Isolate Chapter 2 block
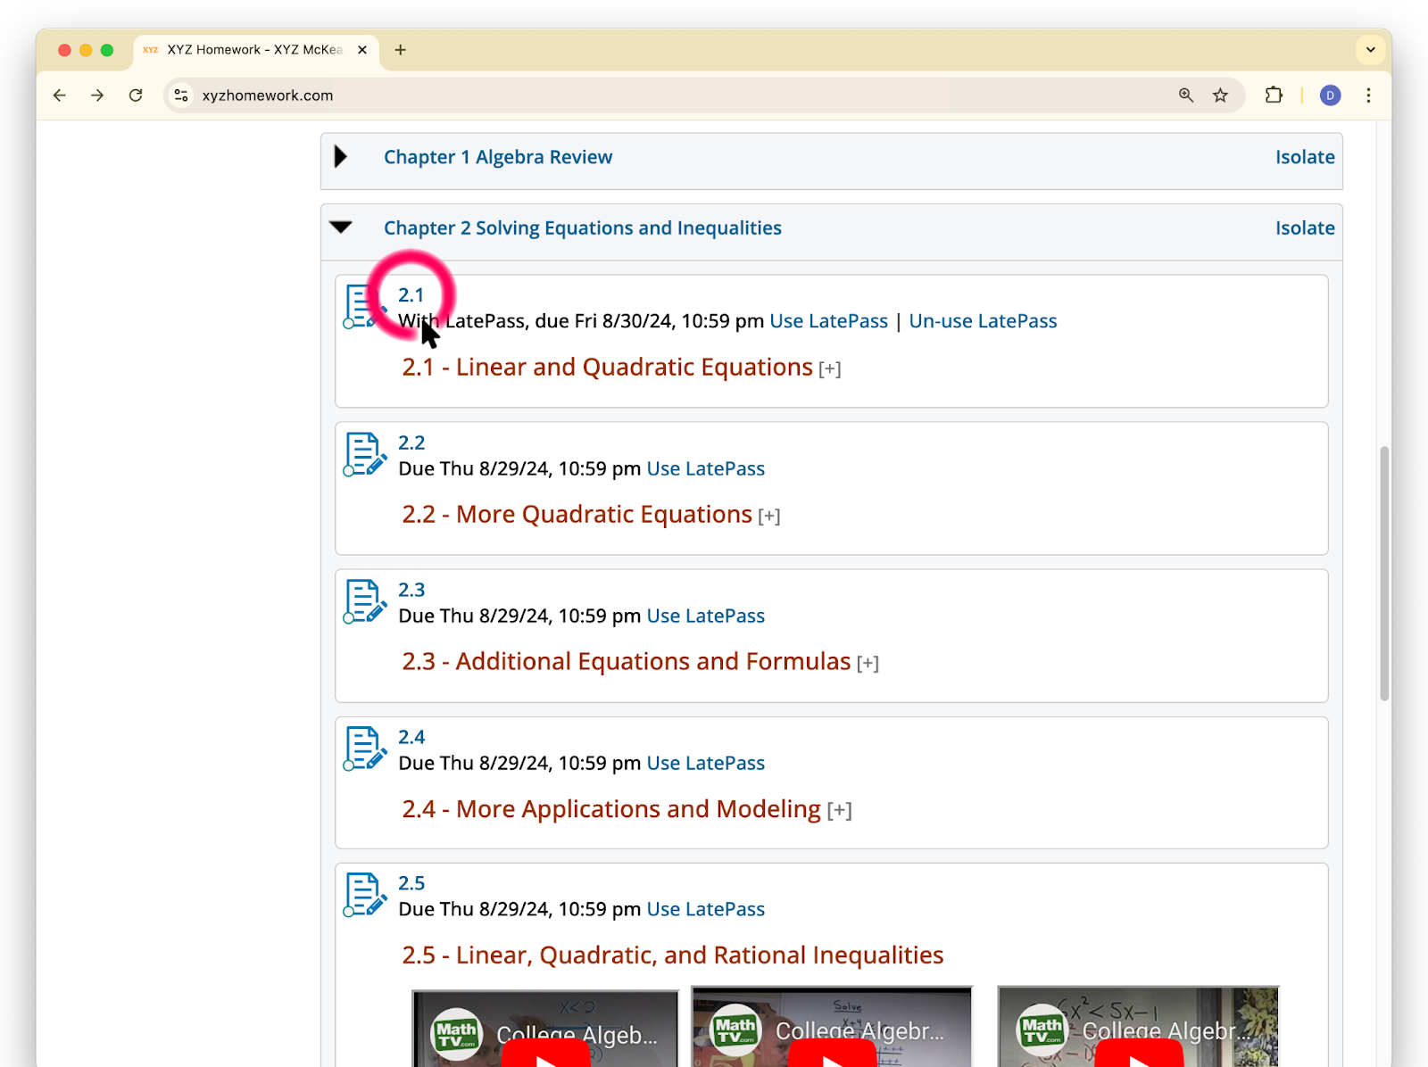 coord(1305,228)
